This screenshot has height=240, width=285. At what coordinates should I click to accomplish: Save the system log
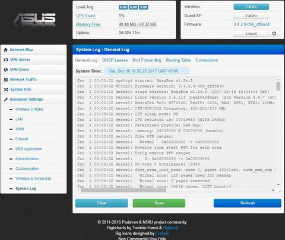(x=159, y=203)
